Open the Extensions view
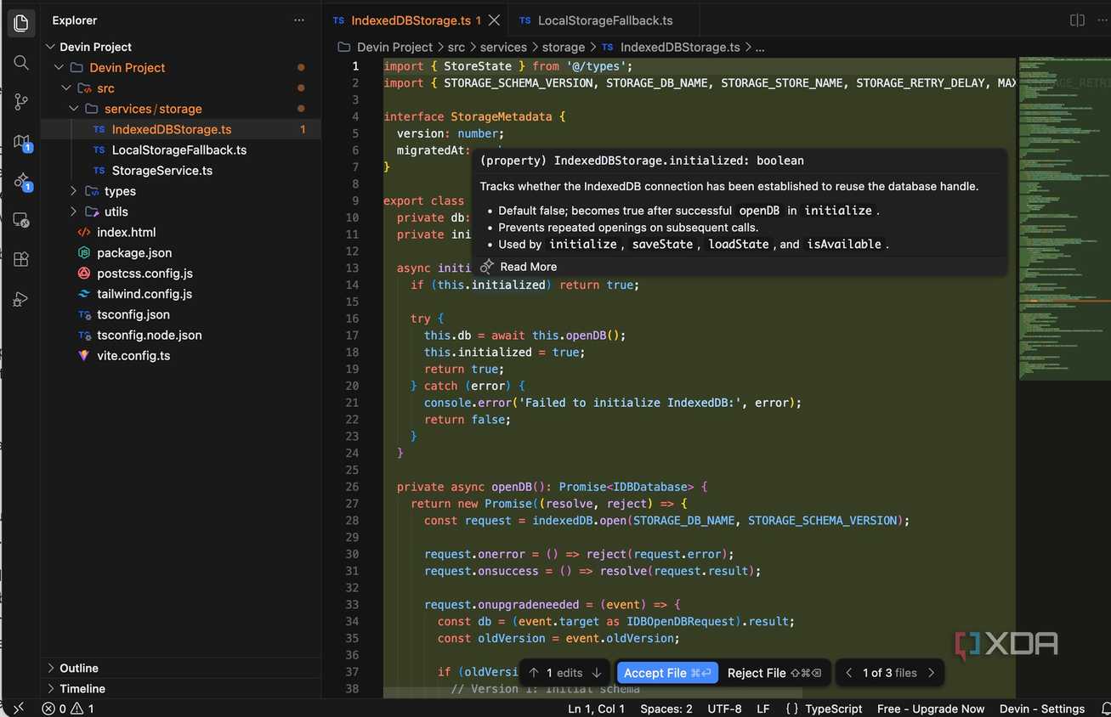 (x=21, y=259)
